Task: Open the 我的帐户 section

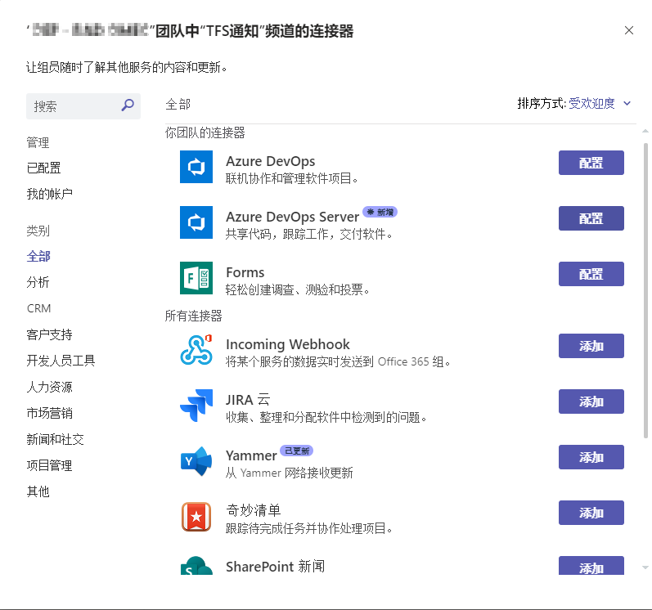Action: click(49, 194)
